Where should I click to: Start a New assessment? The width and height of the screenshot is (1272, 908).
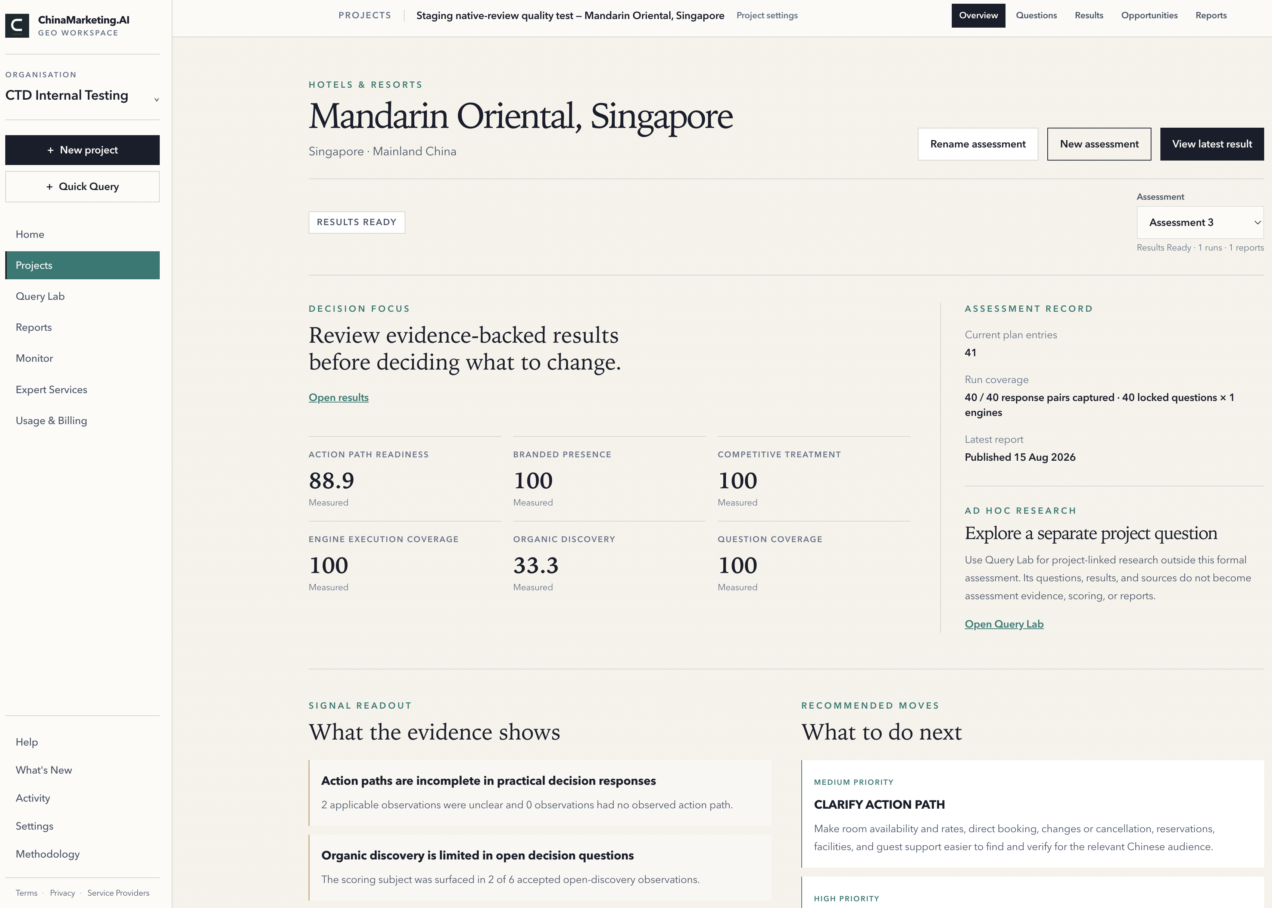tap(1099, 144)
